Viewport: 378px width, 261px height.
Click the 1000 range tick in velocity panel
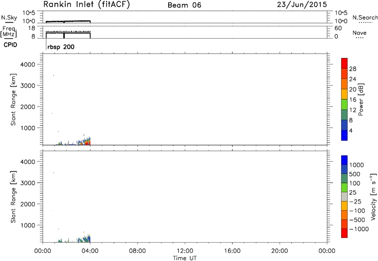coord(28,225)
